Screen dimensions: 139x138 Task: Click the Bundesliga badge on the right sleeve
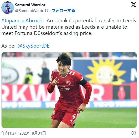pyautogui.click(x=51, y=78)
